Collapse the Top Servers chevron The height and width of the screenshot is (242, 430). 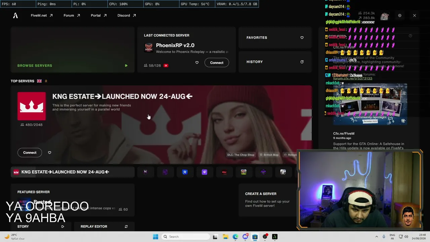click(x=46, y=81)
